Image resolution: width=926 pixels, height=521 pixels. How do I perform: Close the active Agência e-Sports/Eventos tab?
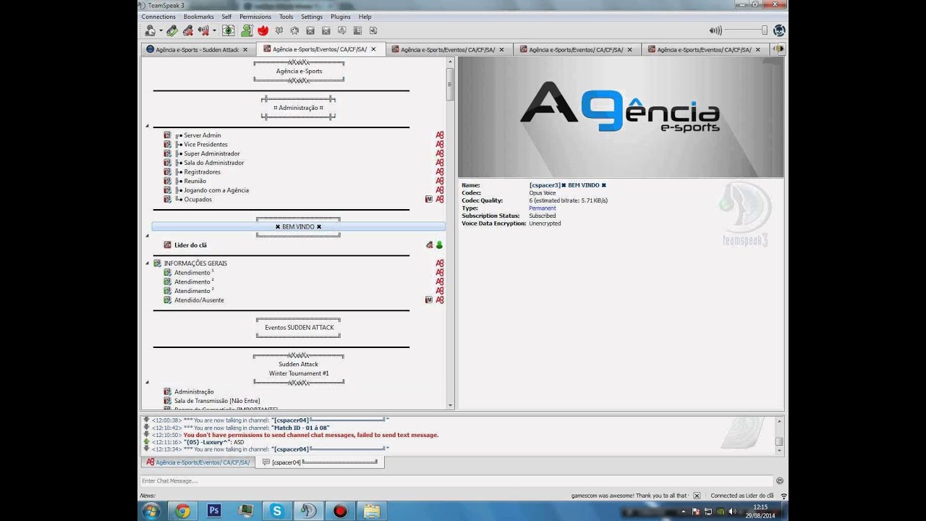[373, 49]
